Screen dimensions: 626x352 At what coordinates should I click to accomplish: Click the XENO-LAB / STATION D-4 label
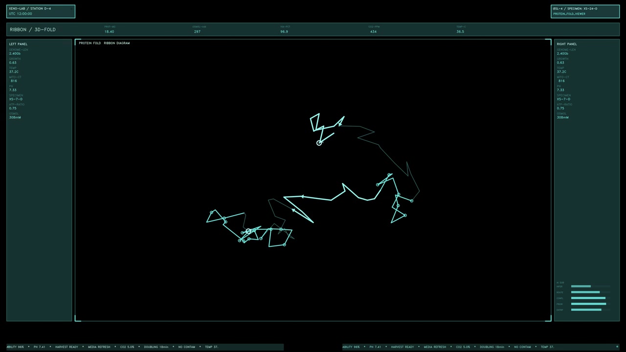[30, 9]
